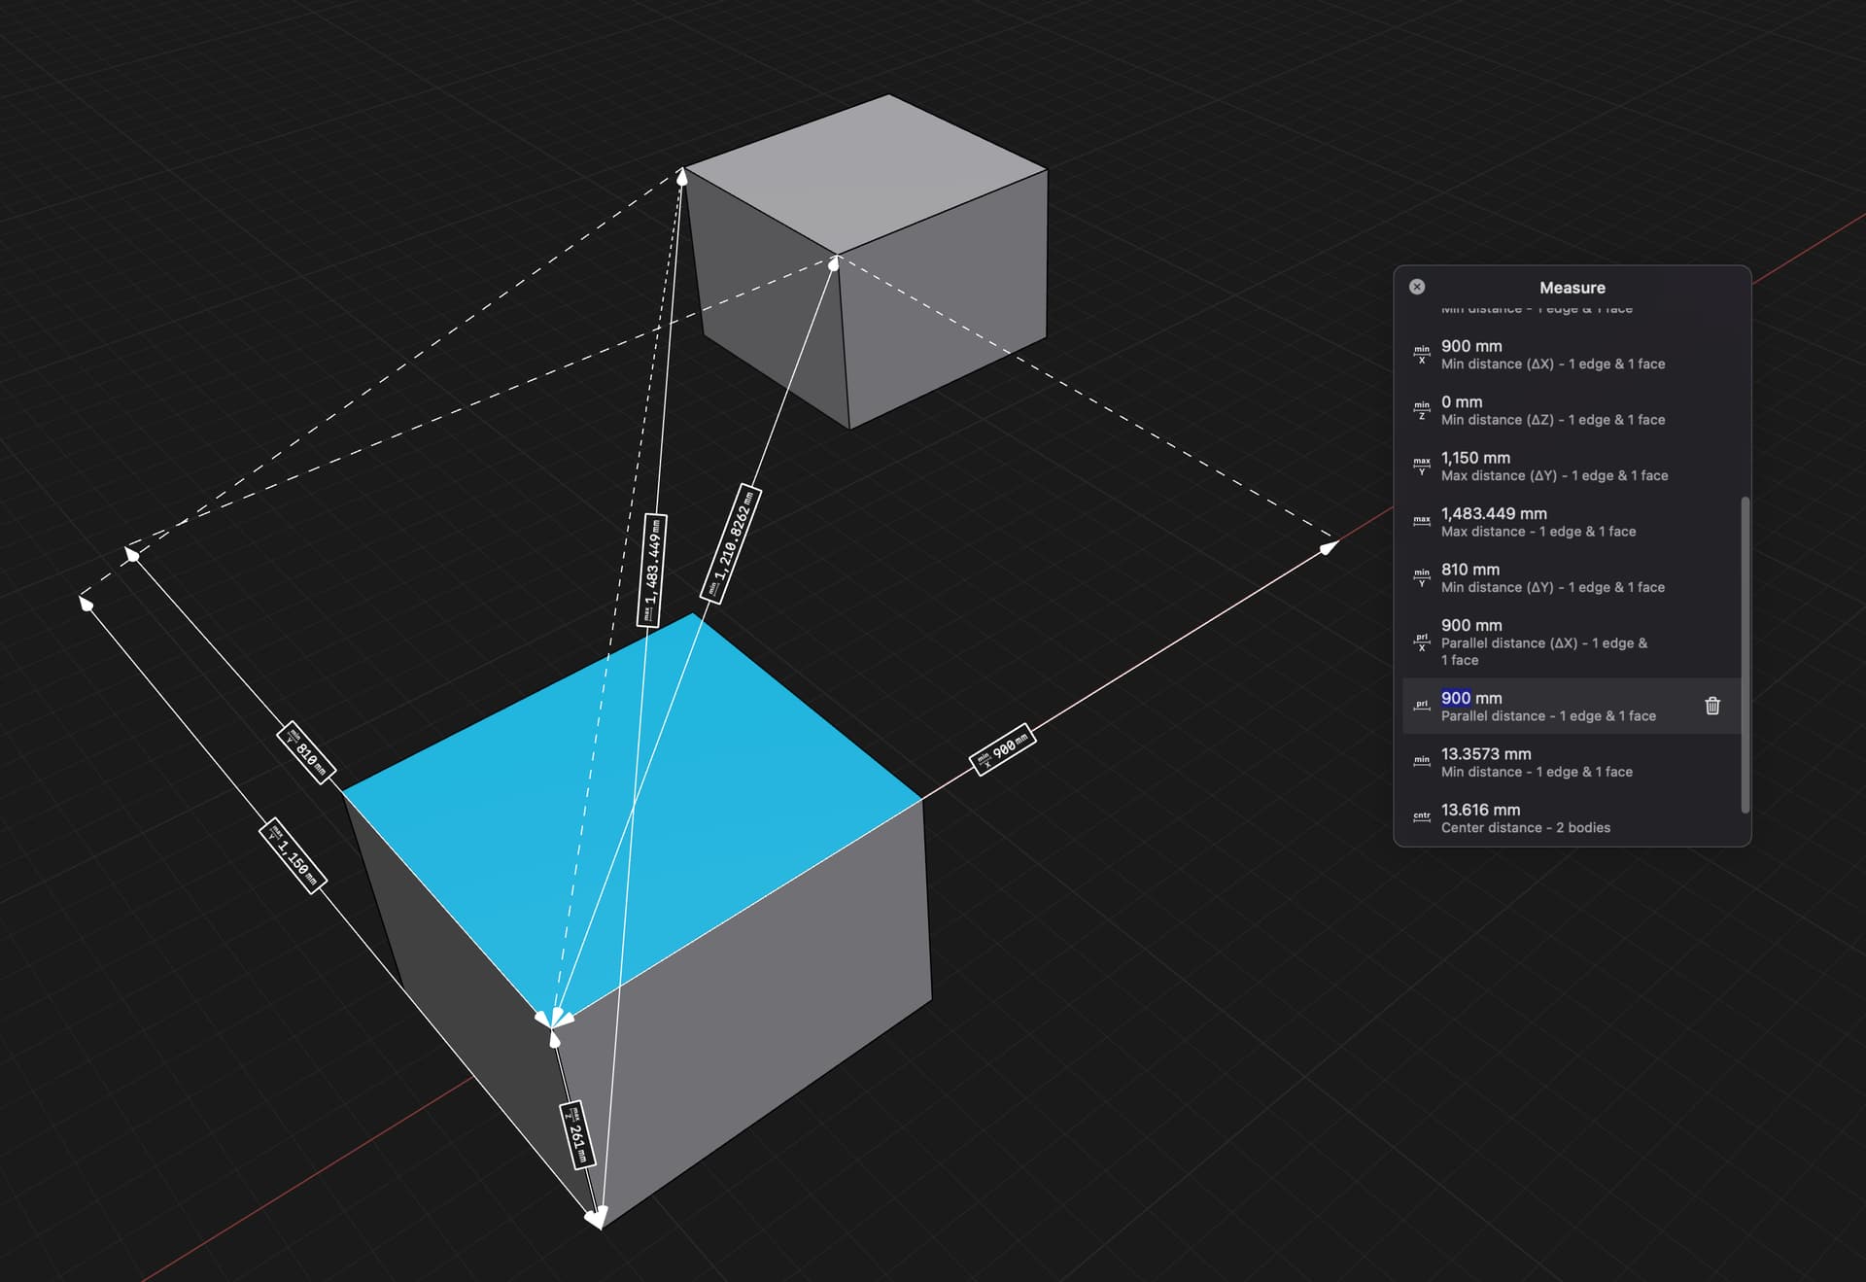
Task: Click the 261 mm label on cube edge
Action: coord(577,1135)
